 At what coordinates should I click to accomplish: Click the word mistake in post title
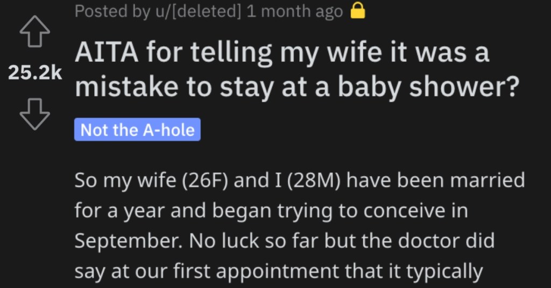127,87
